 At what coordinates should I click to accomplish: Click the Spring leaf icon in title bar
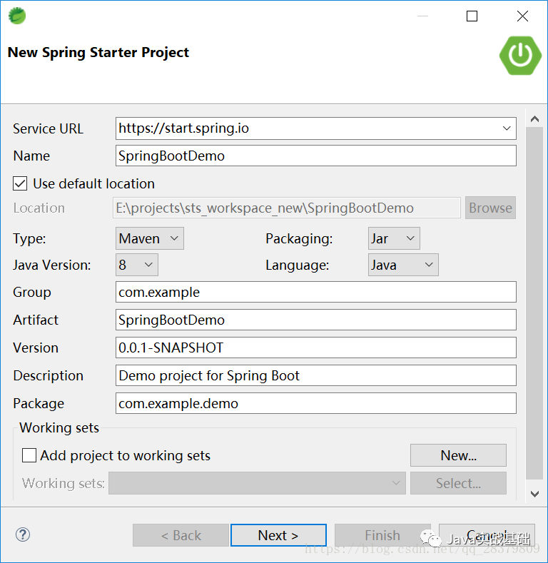coord(17,16)
